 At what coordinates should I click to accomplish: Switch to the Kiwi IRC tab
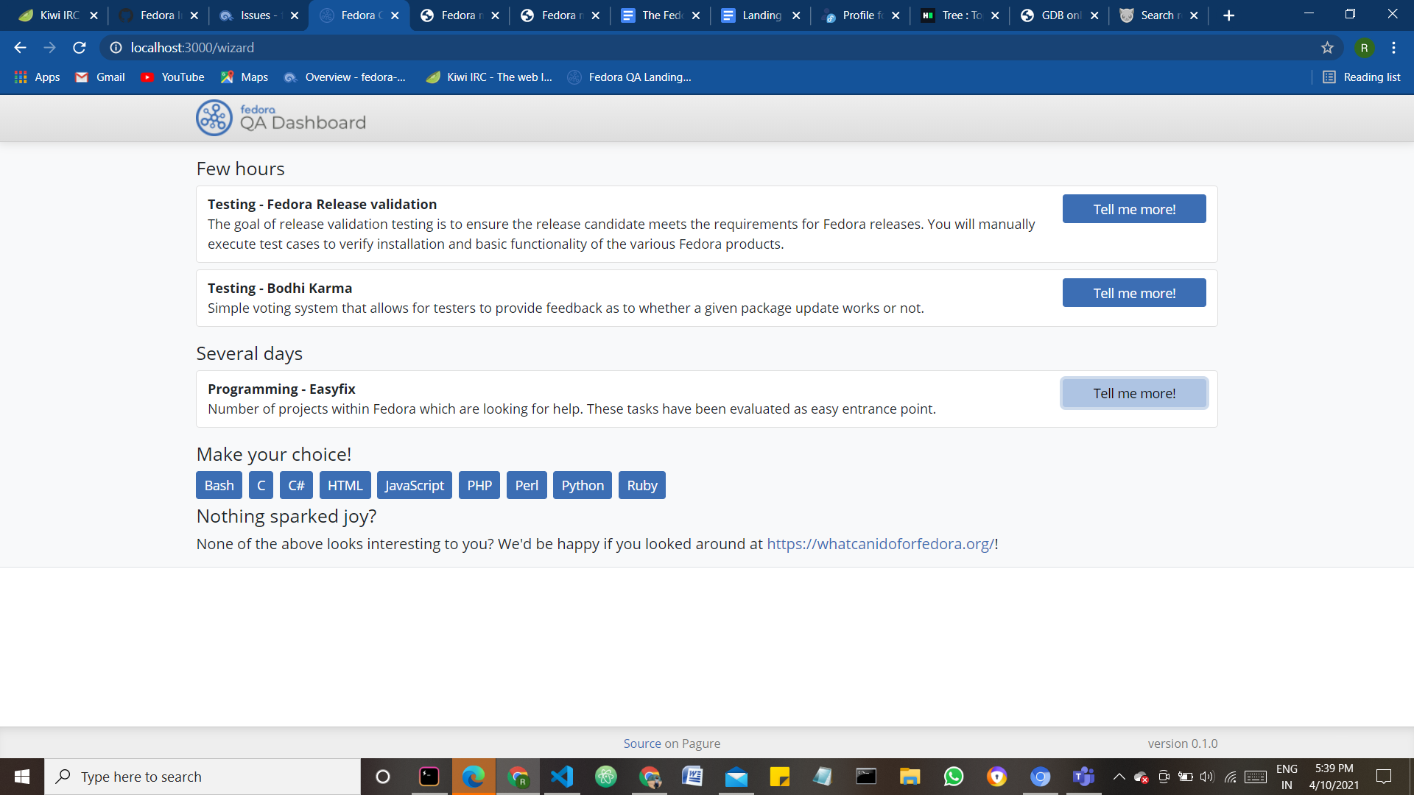click(57, 15)
